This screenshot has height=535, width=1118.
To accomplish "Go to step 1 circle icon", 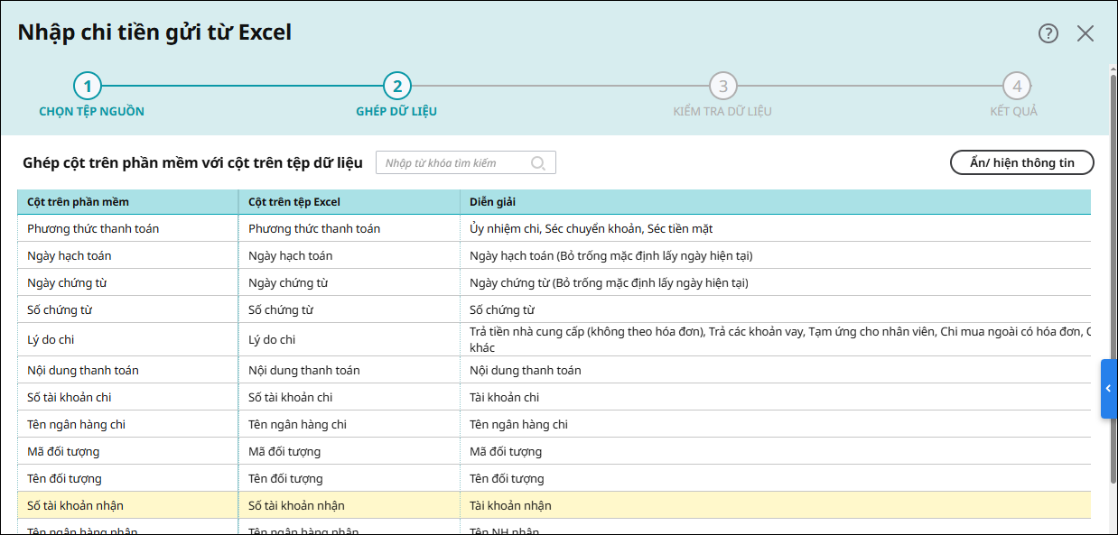I will click(88, 87).
